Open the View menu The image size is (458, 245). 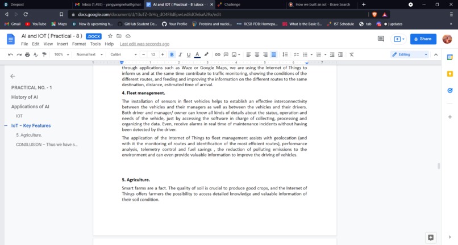coord(48,44)
